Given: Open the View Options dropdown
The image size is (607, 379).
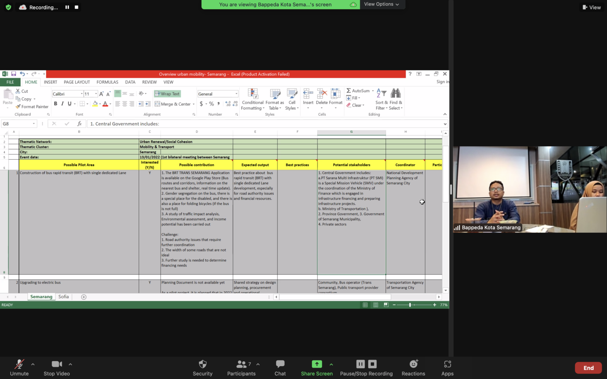Looking at the screenshot, I should (x=381, y=4).
